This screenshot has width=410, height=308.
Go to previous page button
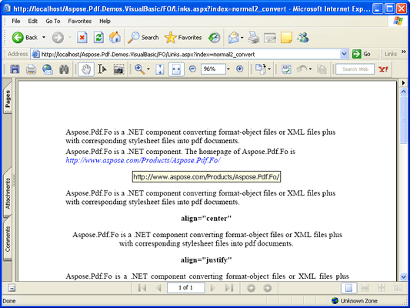(x=158, y=288)
